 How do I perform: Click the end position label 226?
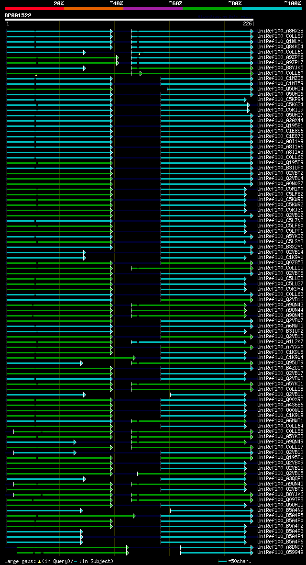click(x=248, y=24)
